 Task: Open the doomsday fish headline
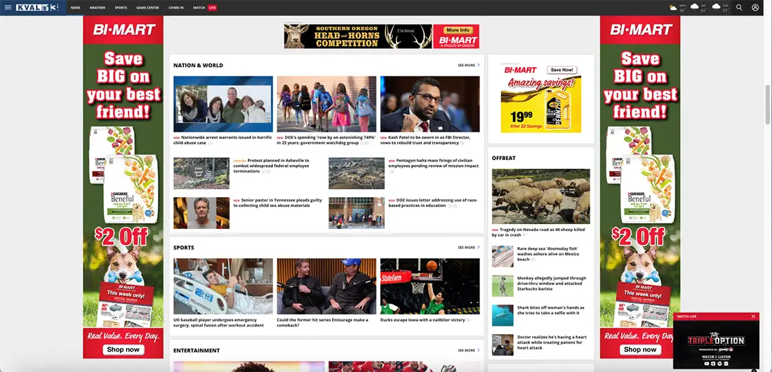[547, 254]
